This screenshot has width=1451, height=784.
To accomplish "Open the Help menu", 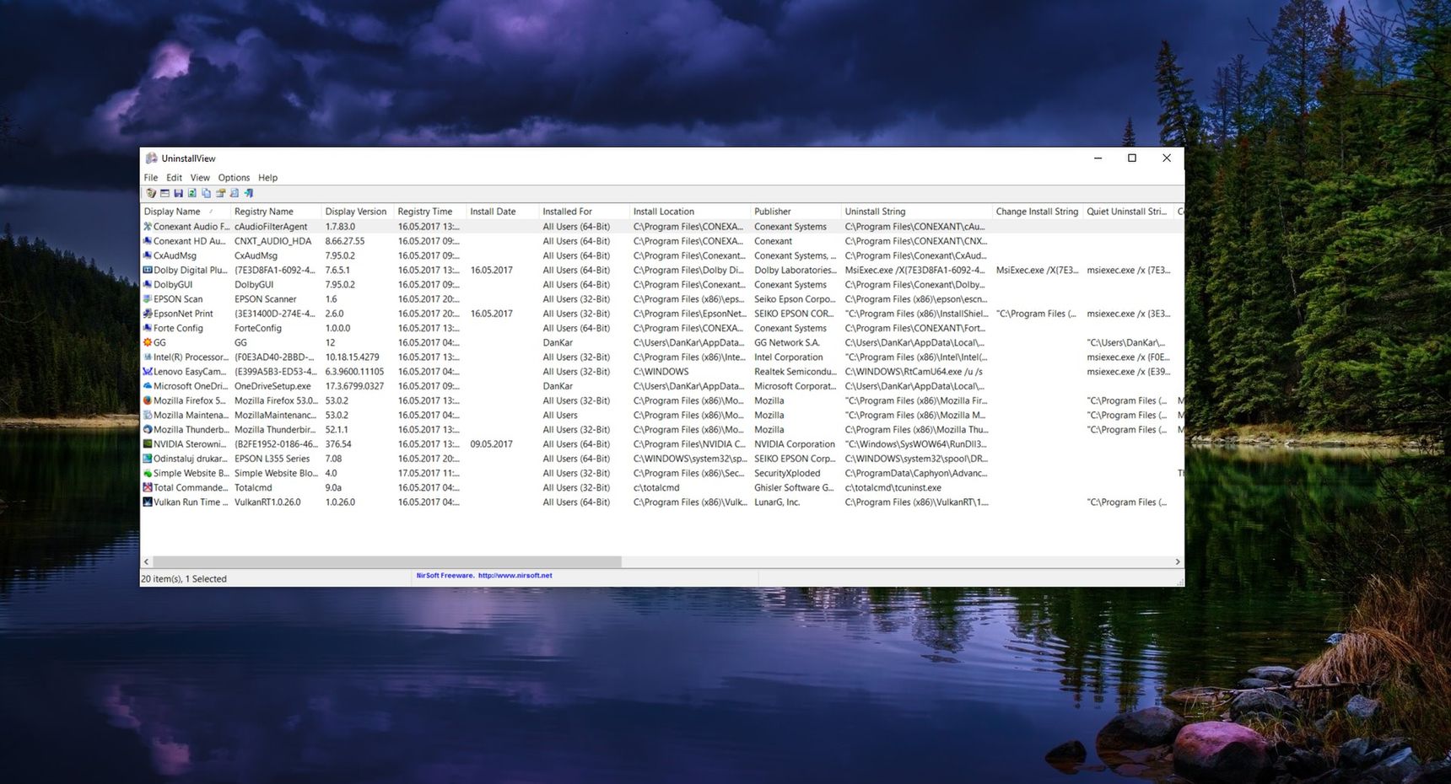I will point(267,178).
